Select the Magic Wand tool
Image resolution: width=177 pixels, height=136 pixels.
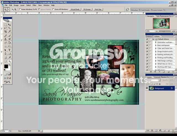[9, 28]
